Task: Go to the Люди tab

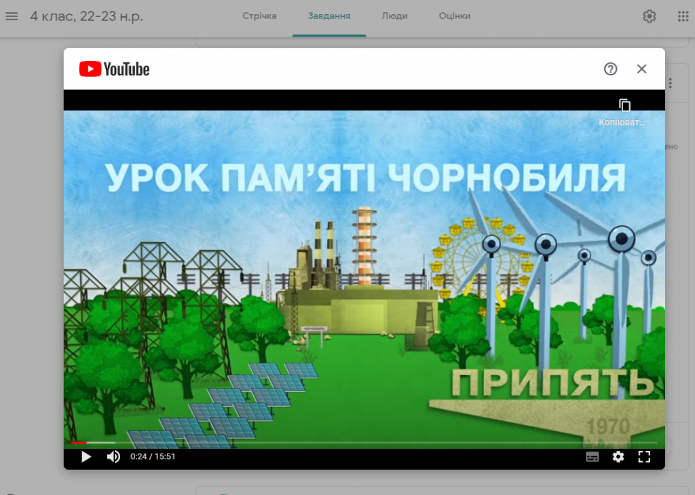Action: 394,16
